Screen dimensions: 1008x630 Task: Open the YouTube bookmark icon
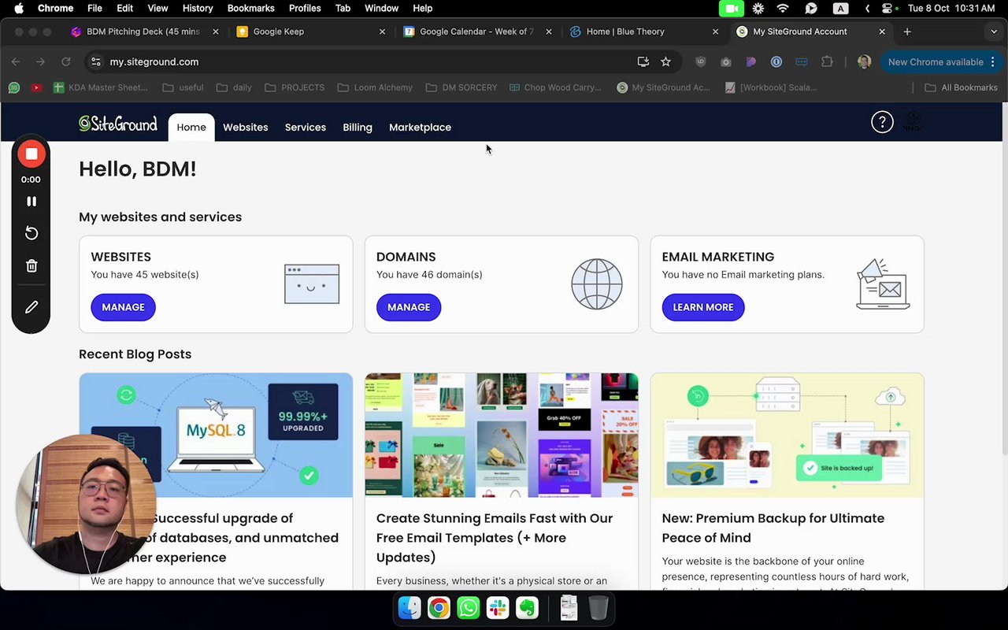tap(36, 87)
